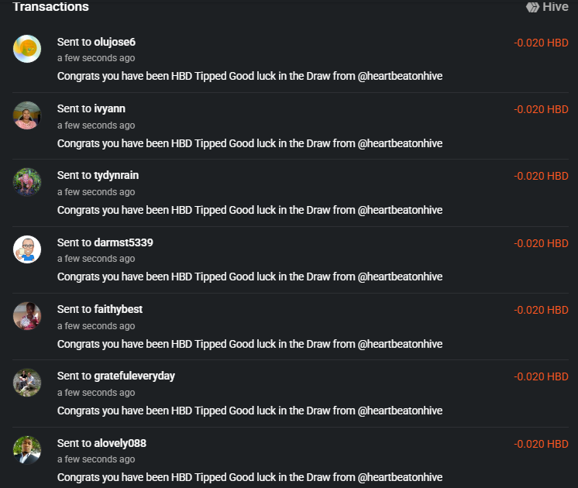Visit the gratefuleveryday username link
Viewport: 578px width, 488px height.
pyautogui.click(x=134, y=376)
